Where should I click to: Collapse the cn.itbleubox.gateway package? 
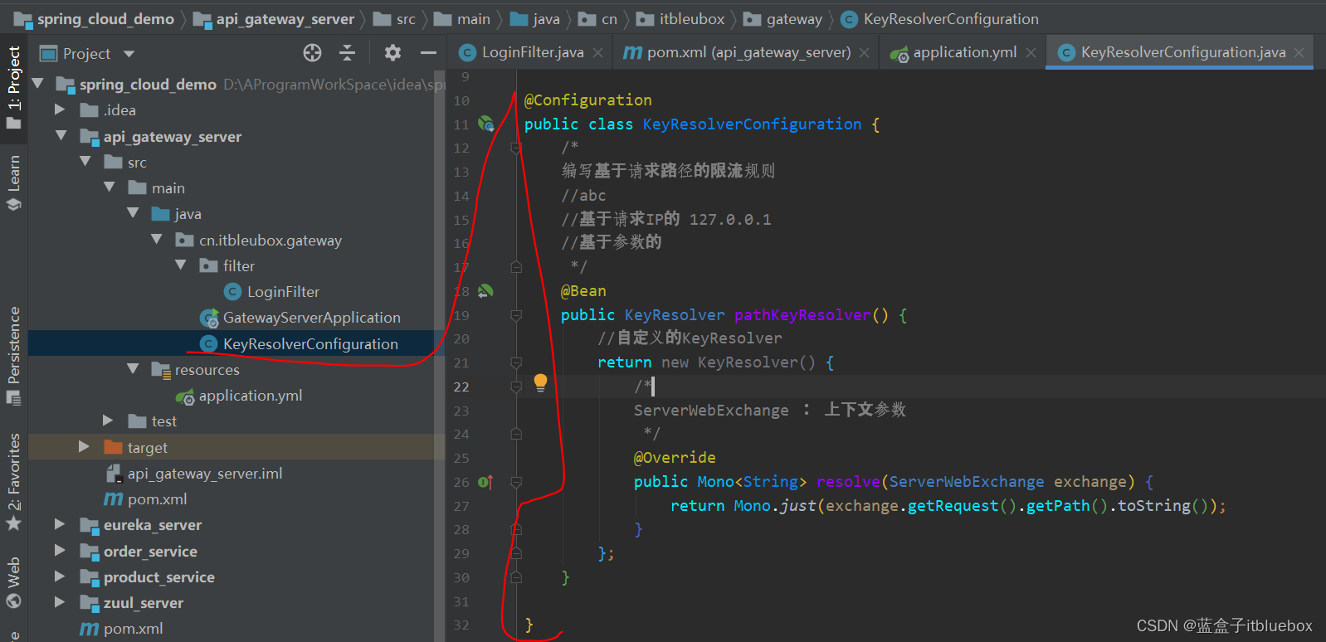[x=157, y=239]
